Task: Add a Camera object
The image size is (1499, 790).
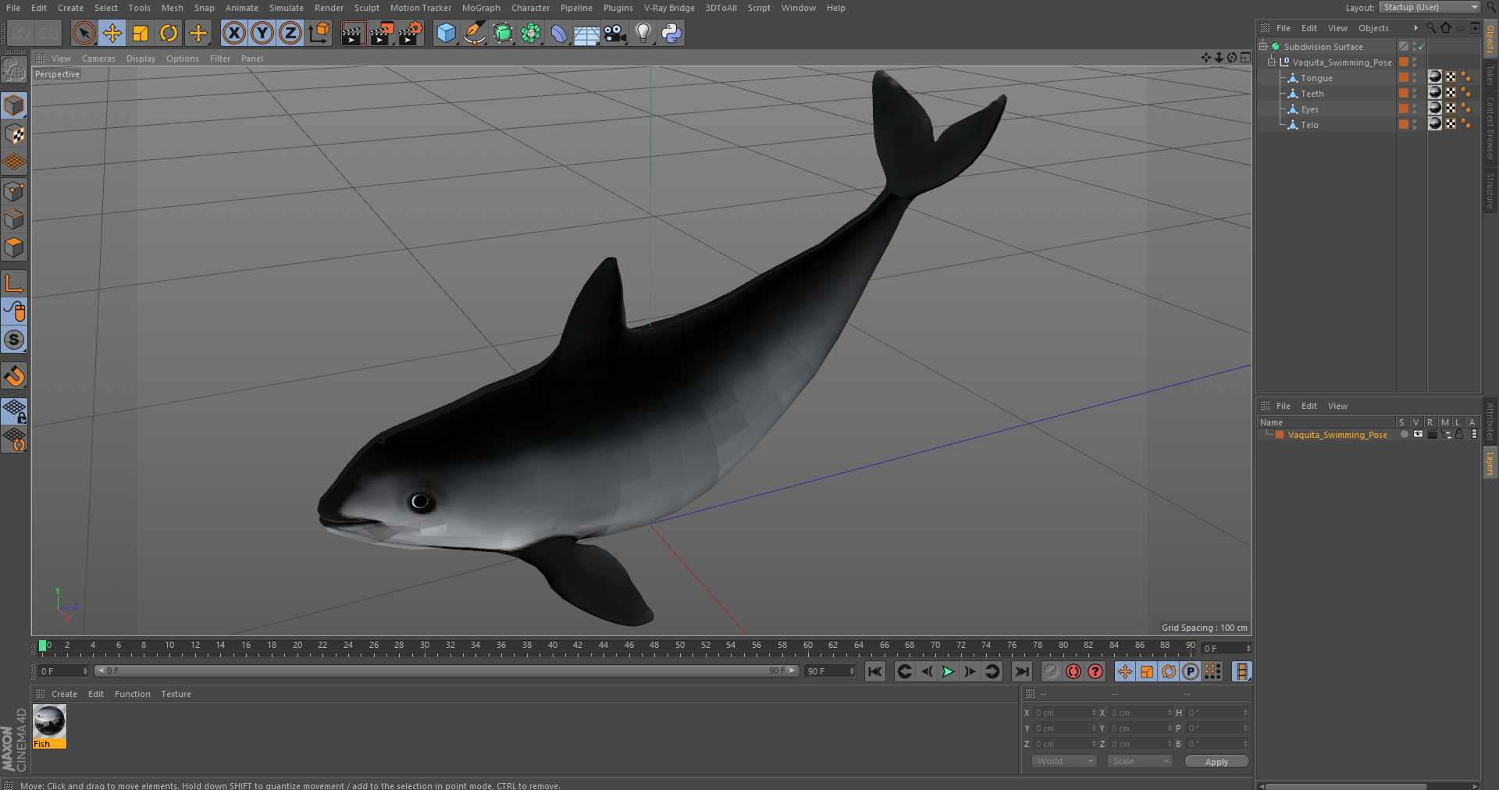Action: [615, 33]
